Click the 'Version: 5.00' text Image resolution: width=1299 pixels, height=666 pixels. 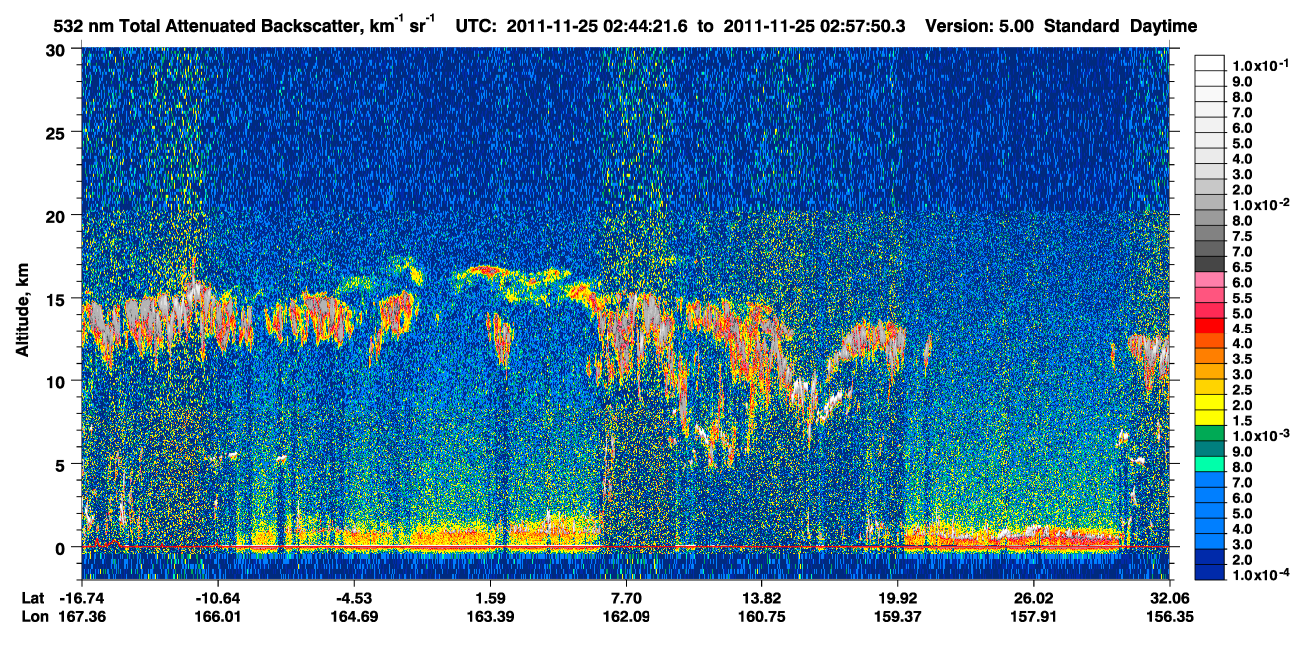(x=979, y=25)
